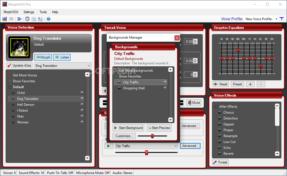Collapse the After Effects group
Screen dimensions: 287x176
click(x=216, y=107)
